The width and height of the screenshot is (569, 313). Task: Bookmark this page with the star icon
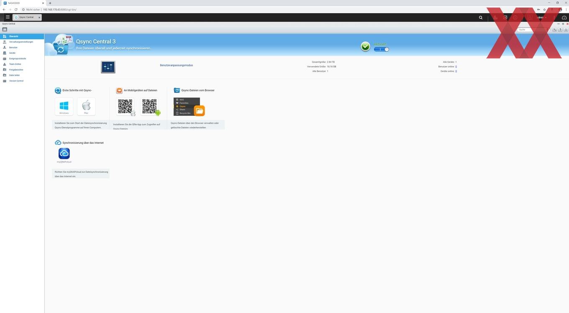pos(544,9)
